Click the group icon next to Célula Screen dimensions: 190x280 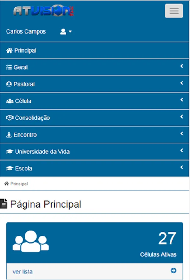(x=10, y=101)
